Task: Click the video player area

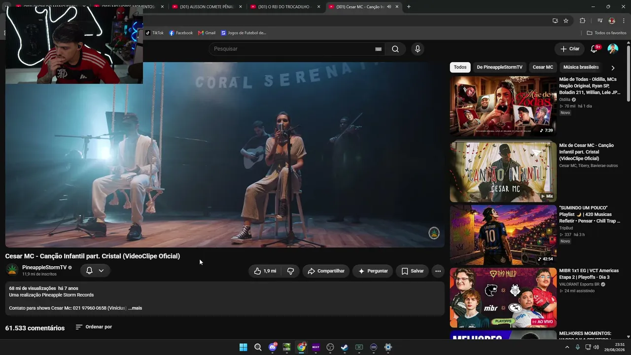Action: point(225,154)
